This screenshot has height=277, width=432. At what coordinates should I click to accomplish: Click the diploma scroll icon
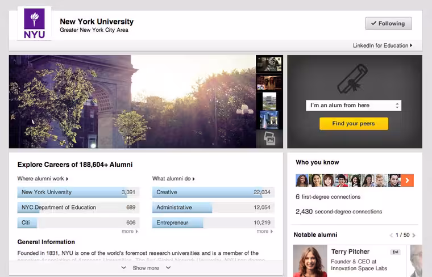coord(352,79)
